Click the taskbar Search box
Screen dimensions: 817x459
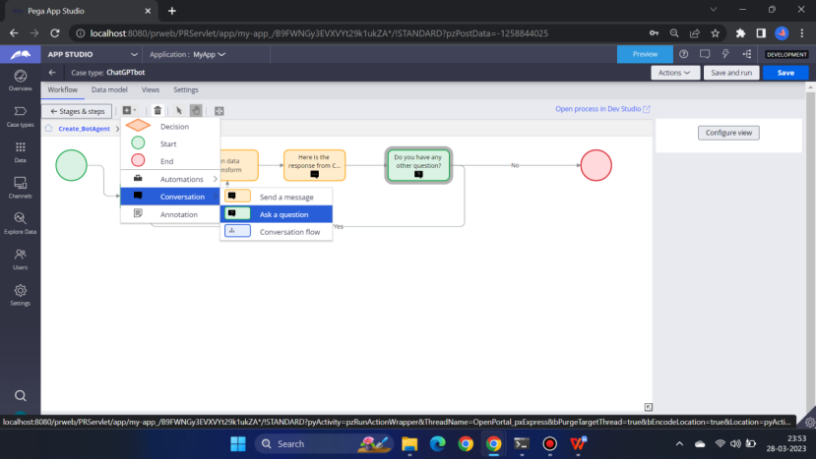pyautogui.click(x=324, y=444)
